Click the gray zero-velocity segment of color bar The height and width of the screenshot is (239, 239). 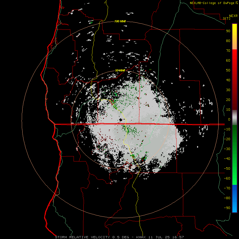[x=234, y=118]
